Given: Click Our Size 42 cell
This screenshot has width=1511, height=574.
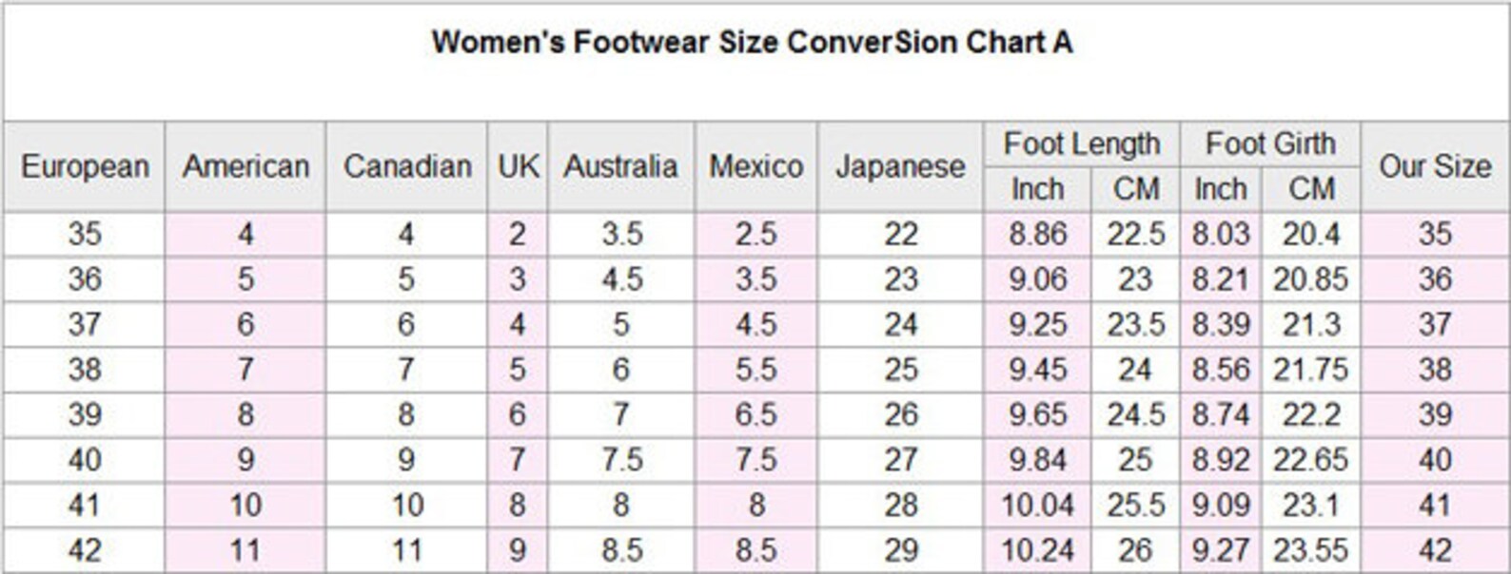Looking at the screenshot, I should 1435,550.
